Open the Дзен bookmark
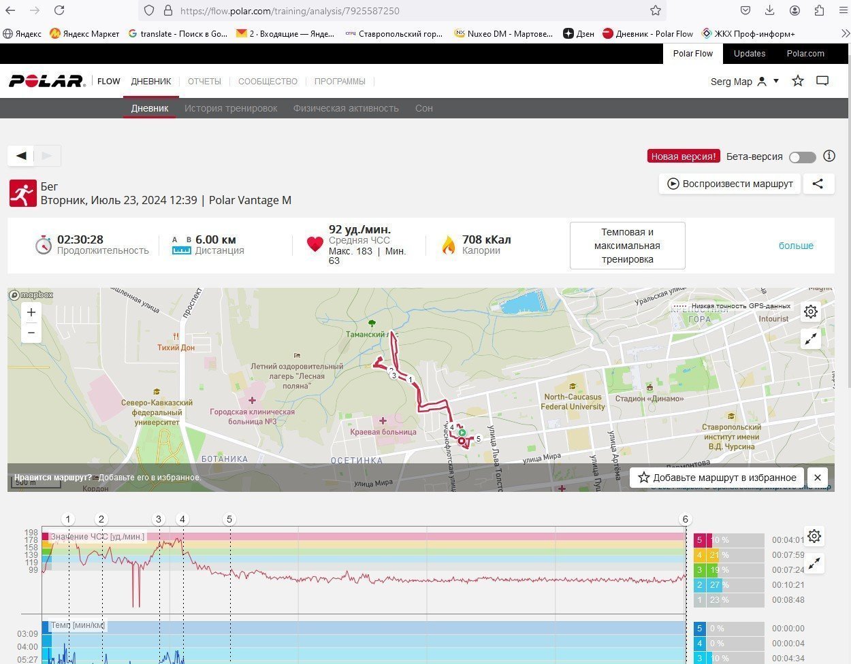851x664 pixels. pyautogui.click(x=579, y=33)
